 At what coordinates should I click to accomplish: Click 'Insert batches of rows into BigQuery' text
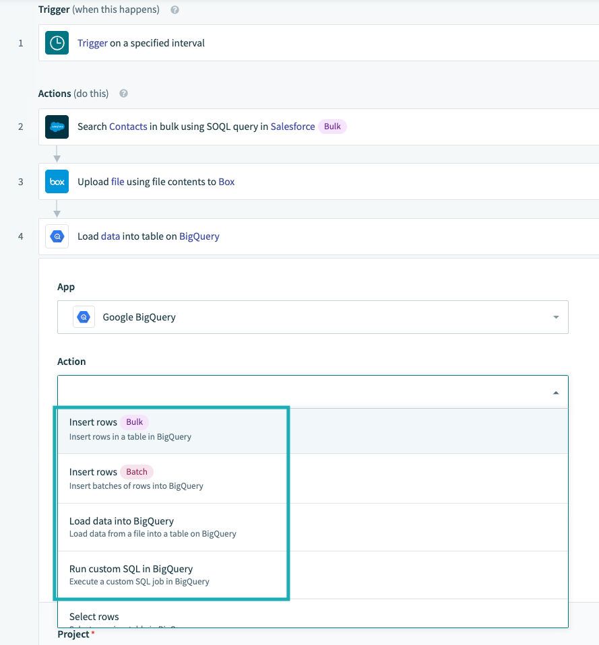tap(136, 486)
